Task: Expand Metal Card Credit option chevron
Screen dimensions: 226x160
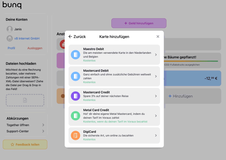Action: [x=156, y=116]
